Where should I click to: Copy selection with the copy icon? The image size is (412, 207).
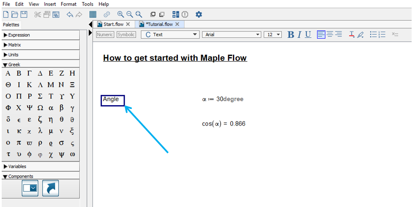[x=47, y=14]
